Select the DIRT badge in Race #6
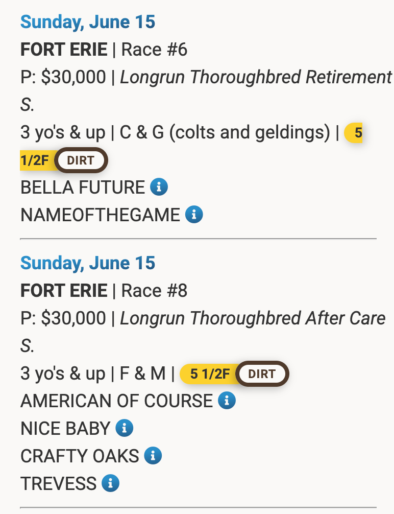The image size is (394, 514). pyautogui.click(x=81, y=160)
